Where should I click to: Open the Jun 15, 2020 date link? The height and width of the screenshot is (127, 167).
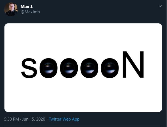click(33, 119)
